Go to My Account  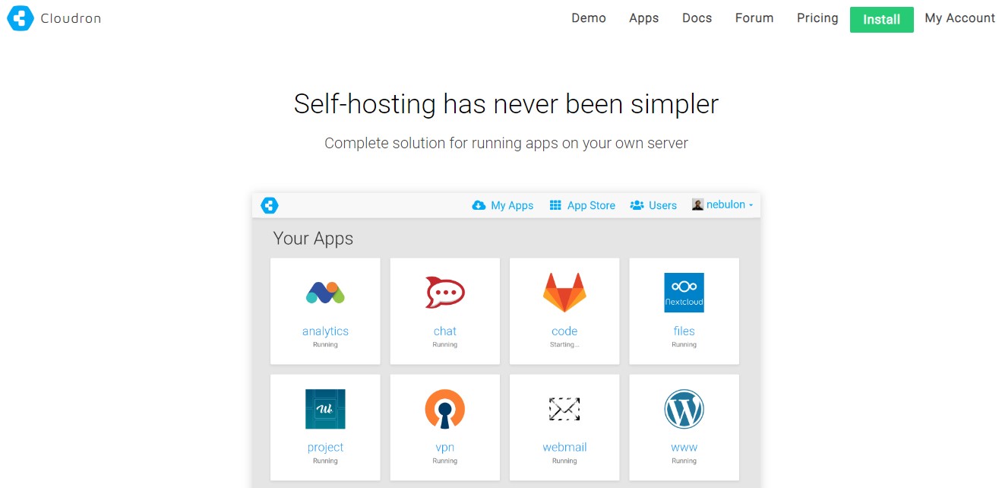[x=959, y=17]
